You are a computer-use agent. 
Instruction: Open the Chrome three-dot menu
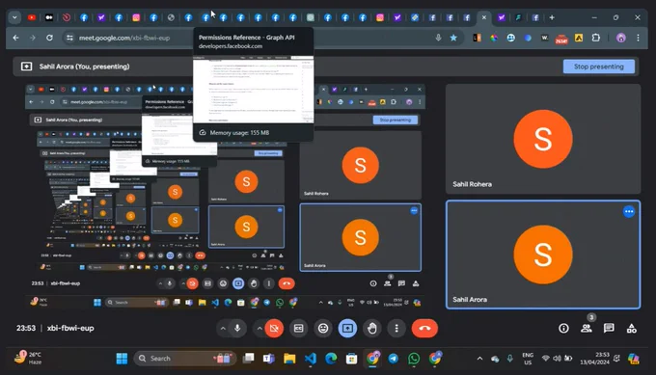(x=638, y=38)
